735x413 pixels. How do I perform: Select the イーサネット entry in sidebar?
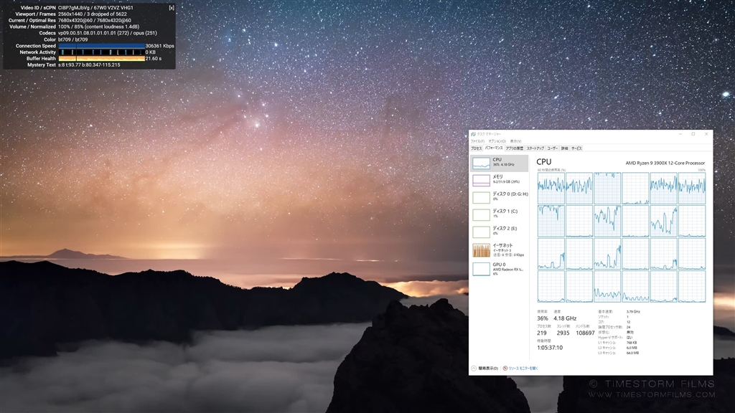[499, 250]
